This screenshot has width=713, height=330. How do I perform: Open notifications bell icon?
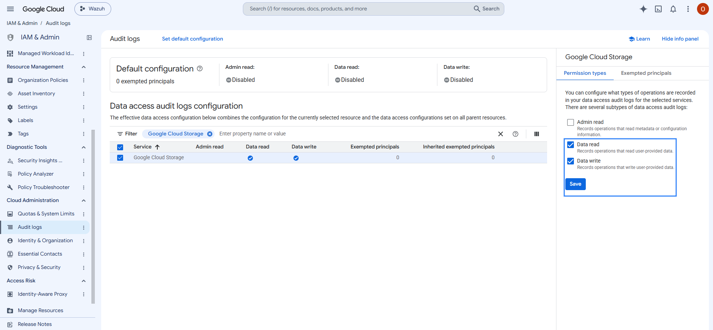673,9
